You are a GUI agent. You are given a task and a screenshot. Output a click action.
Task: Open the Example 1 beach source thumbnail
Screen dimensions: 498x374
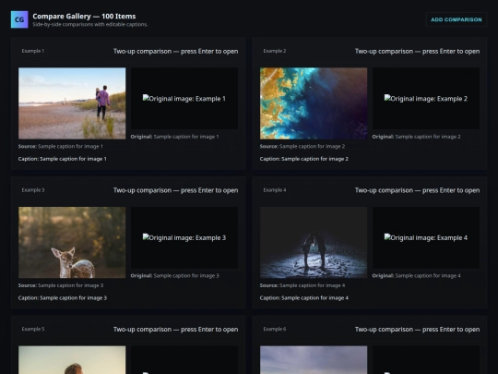pos(72,103)
